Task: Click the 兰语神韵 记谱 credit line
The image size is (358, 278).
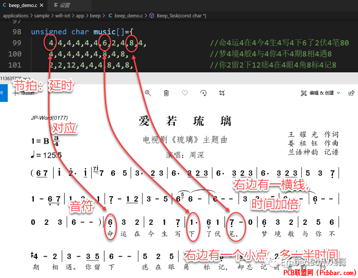Action: coord(313,152)
